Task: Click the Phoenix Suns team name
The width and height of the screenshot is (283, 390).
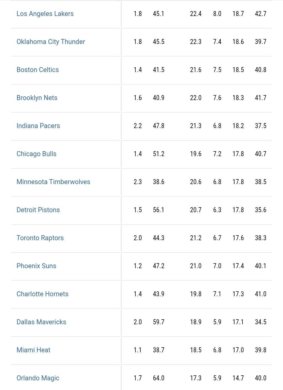Action: [36, 266]
